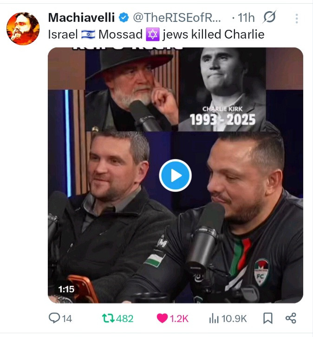Image resolution: width=313 pixels, height=337 pixels.
Task: Click the tweet text about Mossad
Action: point(156,34)
